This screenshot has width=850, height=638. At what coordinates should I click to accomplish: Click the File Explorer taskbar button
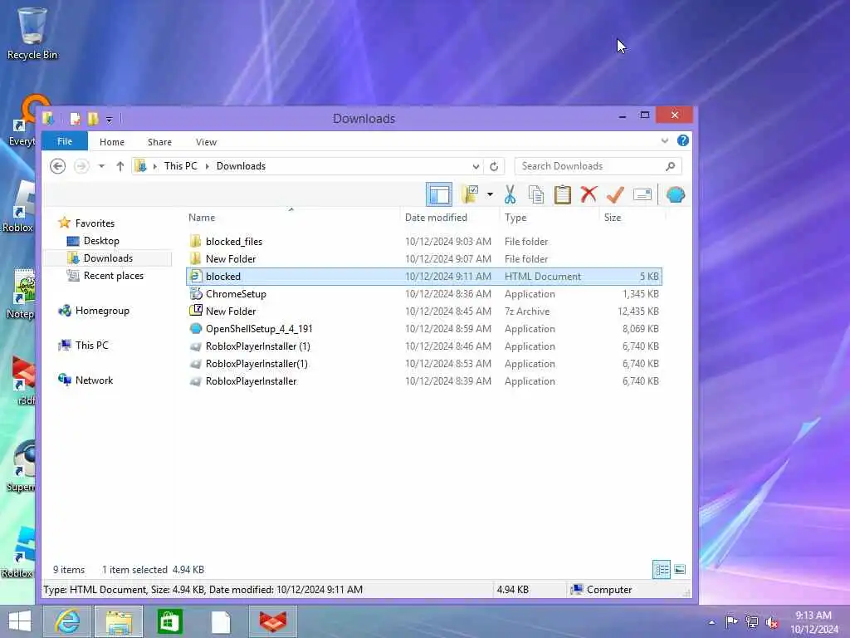click(119, 621)
